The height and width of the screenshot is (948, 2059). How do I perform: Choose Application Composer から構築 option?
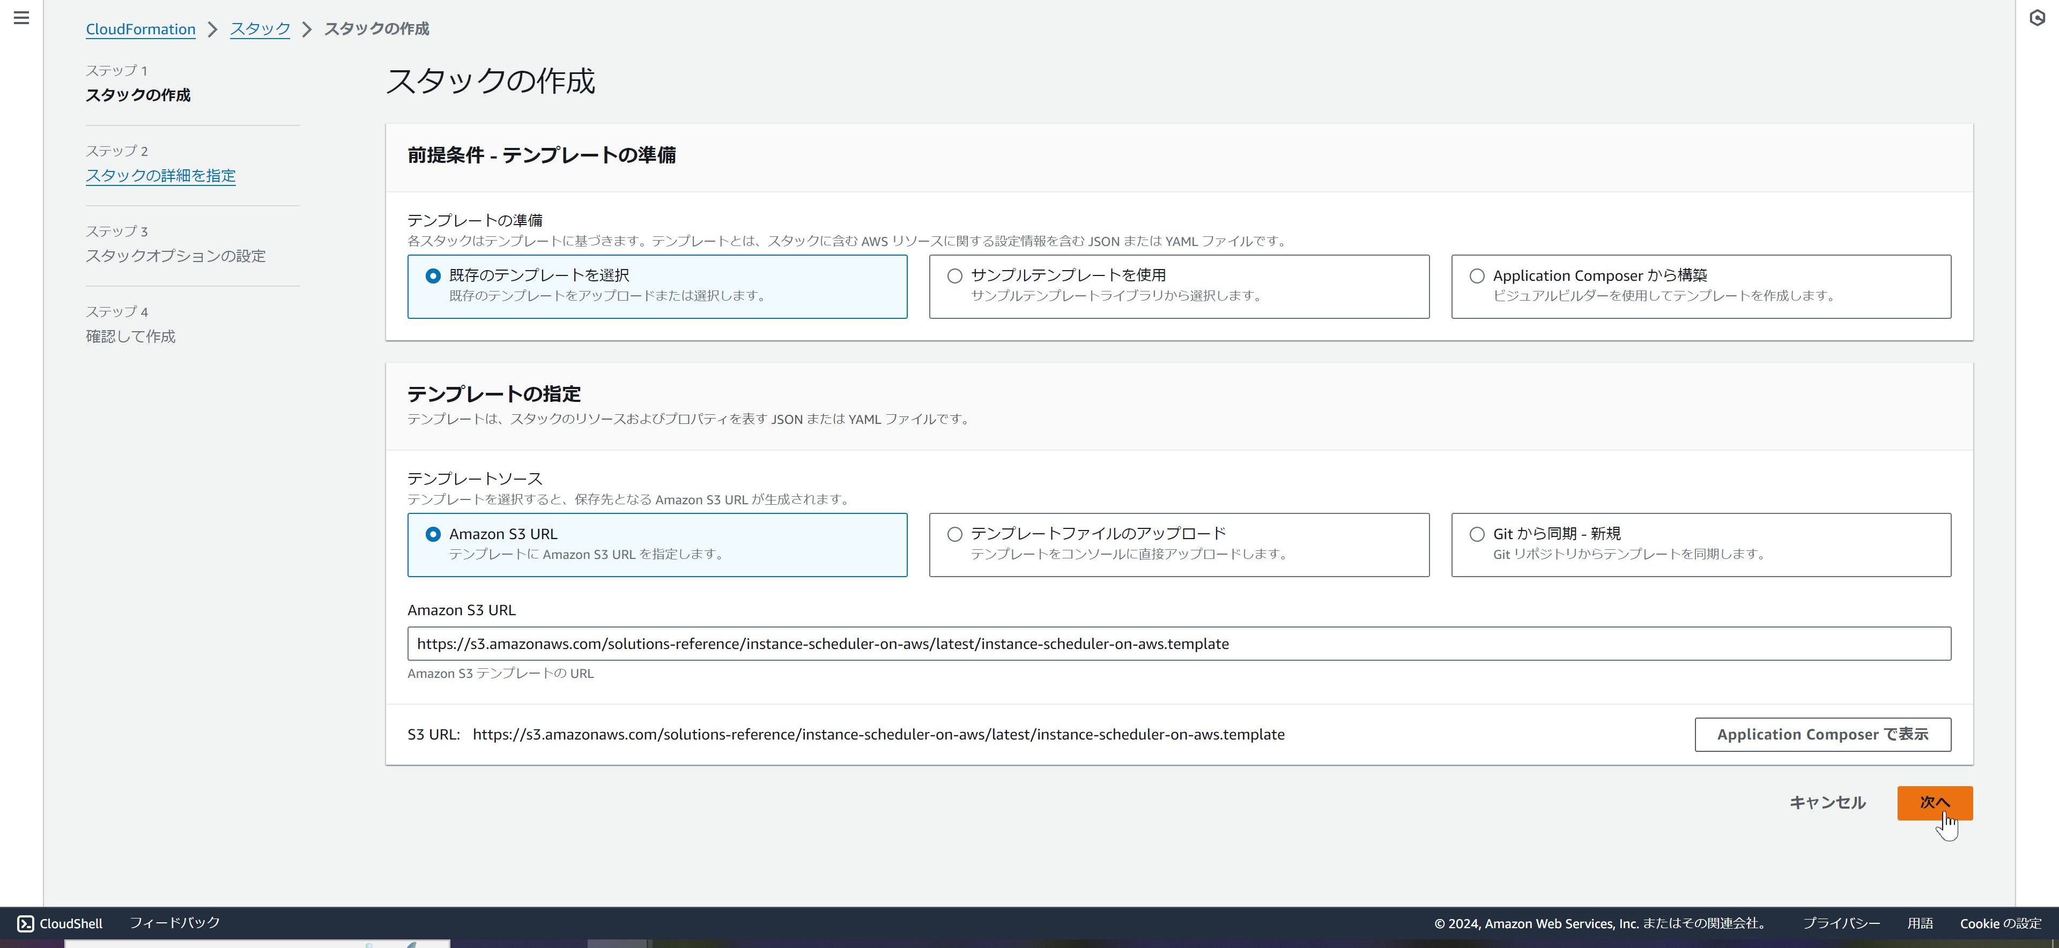[x=1476, y=275]
